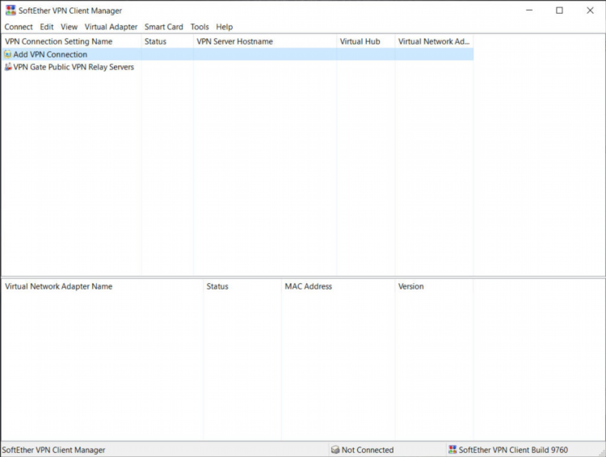This screenshot has width=606, height=457.
Task: Click the Add VPN Connection icon
Action: click(8, 54)
